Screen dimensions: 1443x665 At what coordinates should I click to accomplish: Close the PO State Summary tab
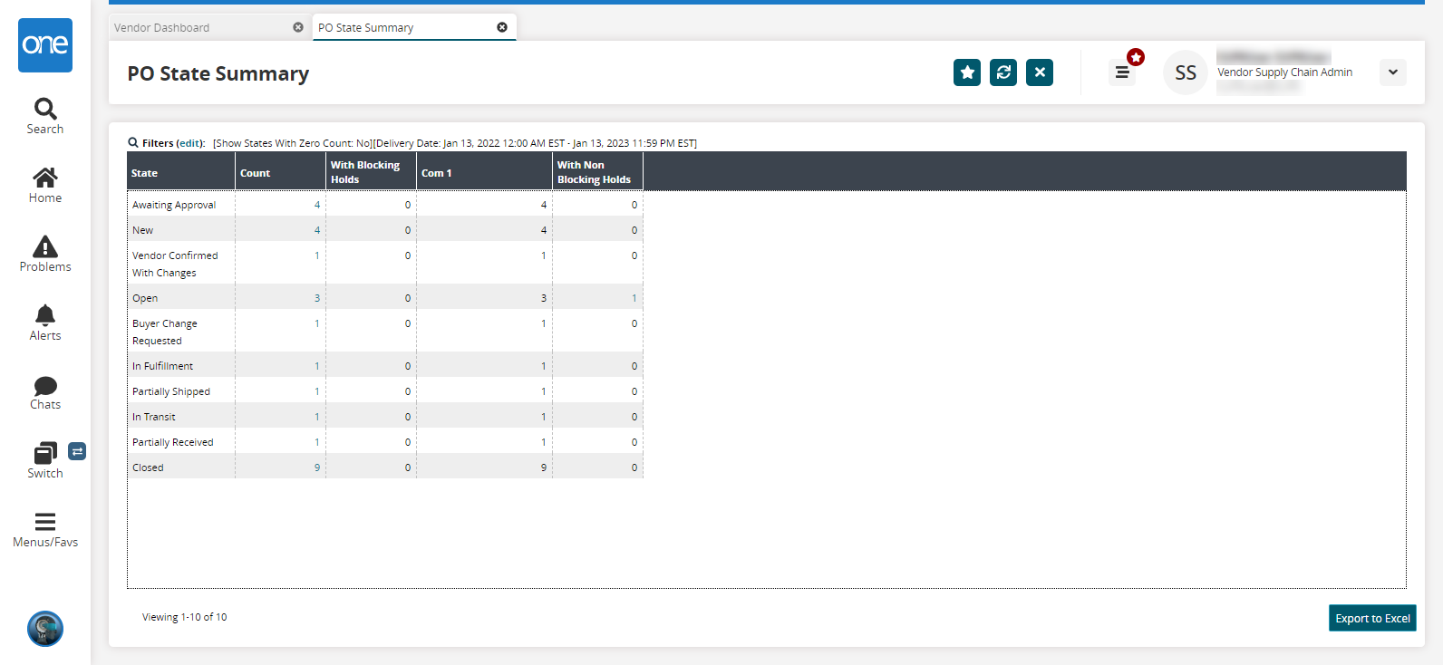pos(502,27)
